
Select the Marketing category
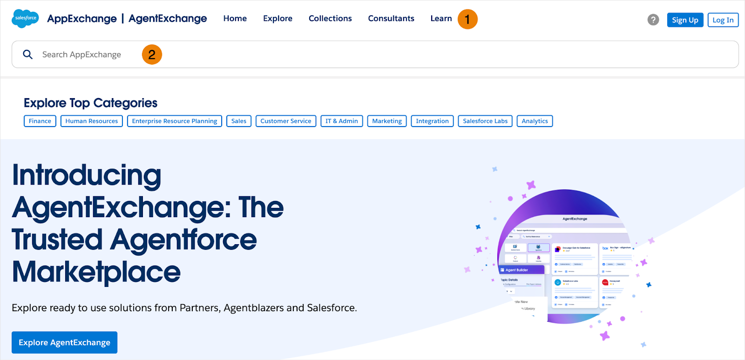pyautogui.click(x=387, y=121)
